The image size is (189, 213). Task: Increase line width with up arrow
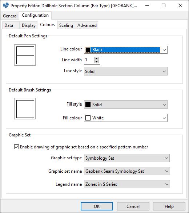click(x=96, y=58)
